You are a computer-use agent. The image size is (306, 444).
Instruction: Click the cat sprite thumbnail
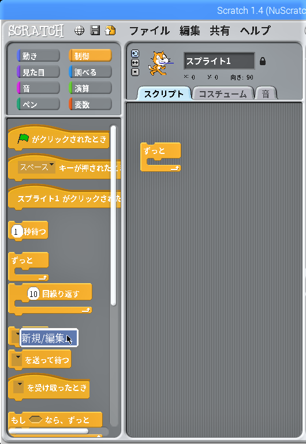coord(161,63)
